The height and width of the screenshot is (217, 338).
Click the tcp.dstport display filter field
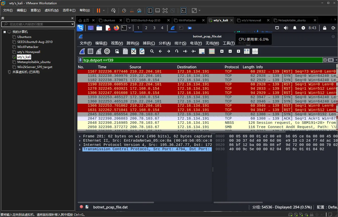tap(203, 60)
